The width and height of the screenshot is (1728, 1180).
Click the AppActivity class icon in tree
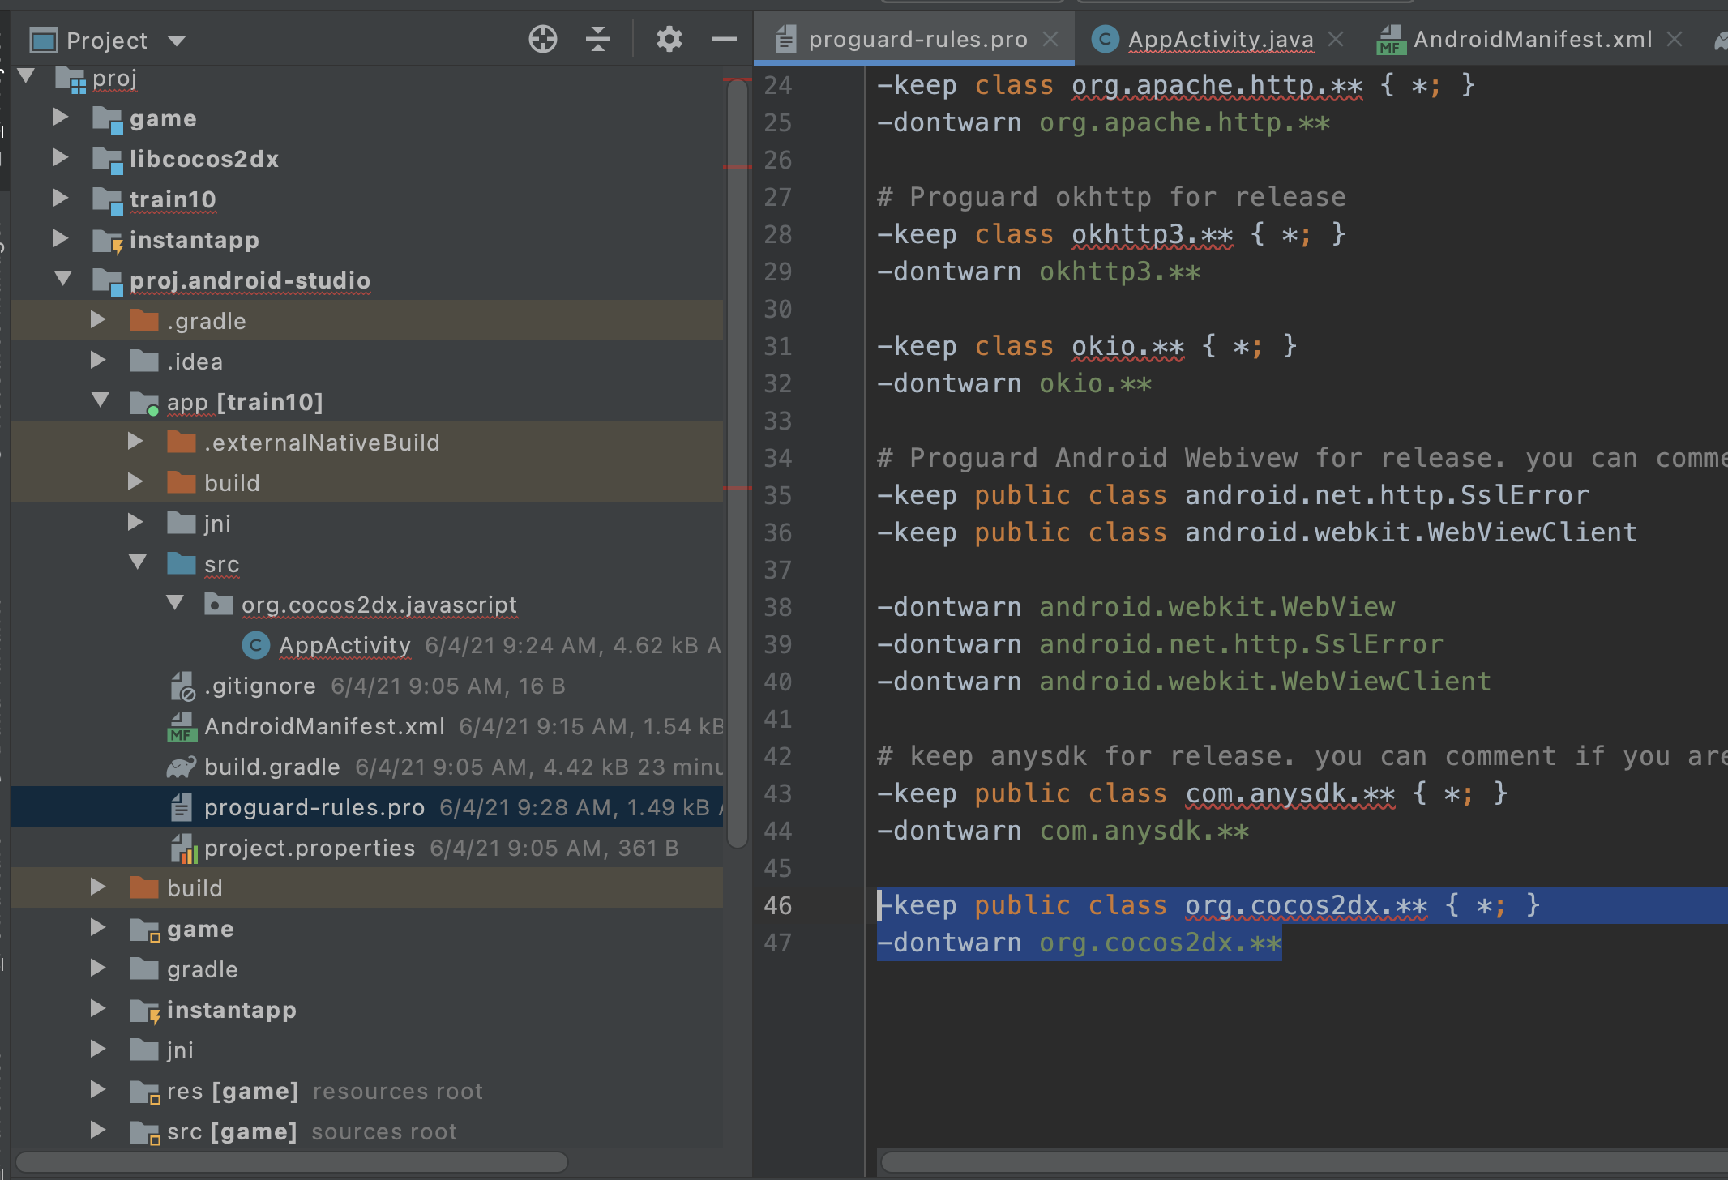256,645
